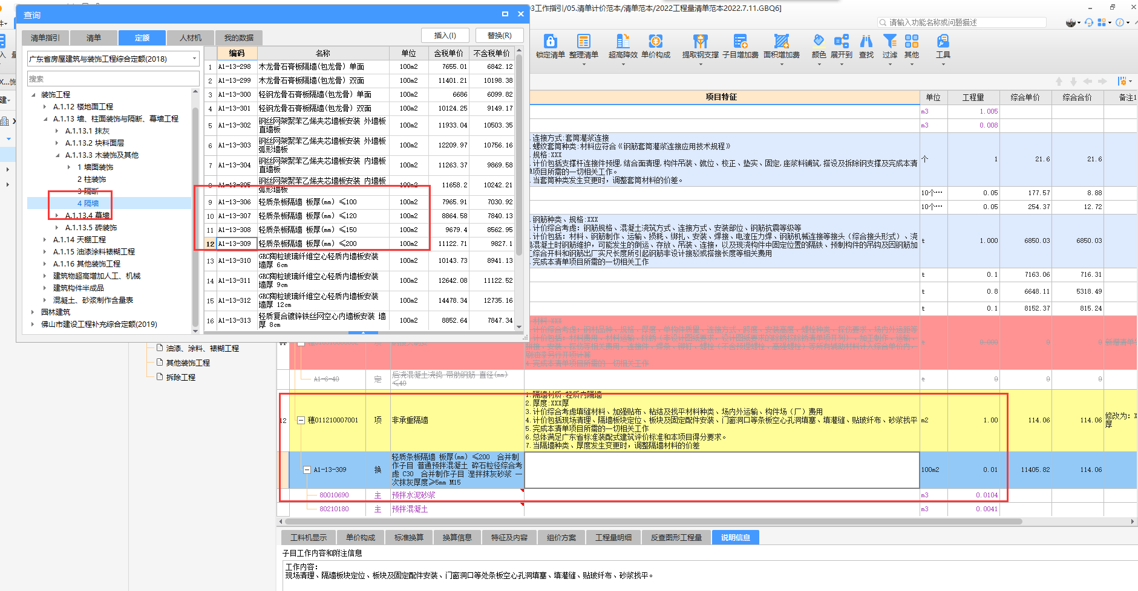Open the 广东省房屋建筑与装饰工程综合定额 dropdown
Screen dimensions: 1138x591
(x=113, y=59)
